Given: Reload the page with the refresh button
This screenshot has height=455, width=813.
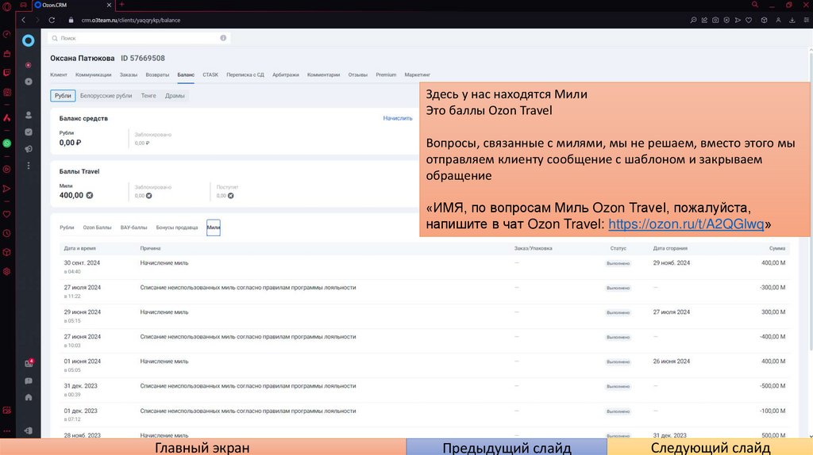Looking at the screenshot, I should point(52,20).
